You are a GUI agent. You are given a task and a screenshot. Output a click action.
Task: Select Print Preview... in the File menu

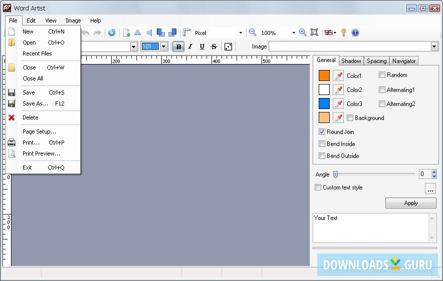pos(43,153)
